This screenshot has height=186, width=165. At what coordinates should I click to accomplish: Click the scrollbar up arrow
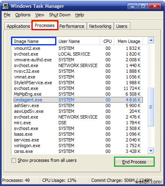[x=151, y=40]
